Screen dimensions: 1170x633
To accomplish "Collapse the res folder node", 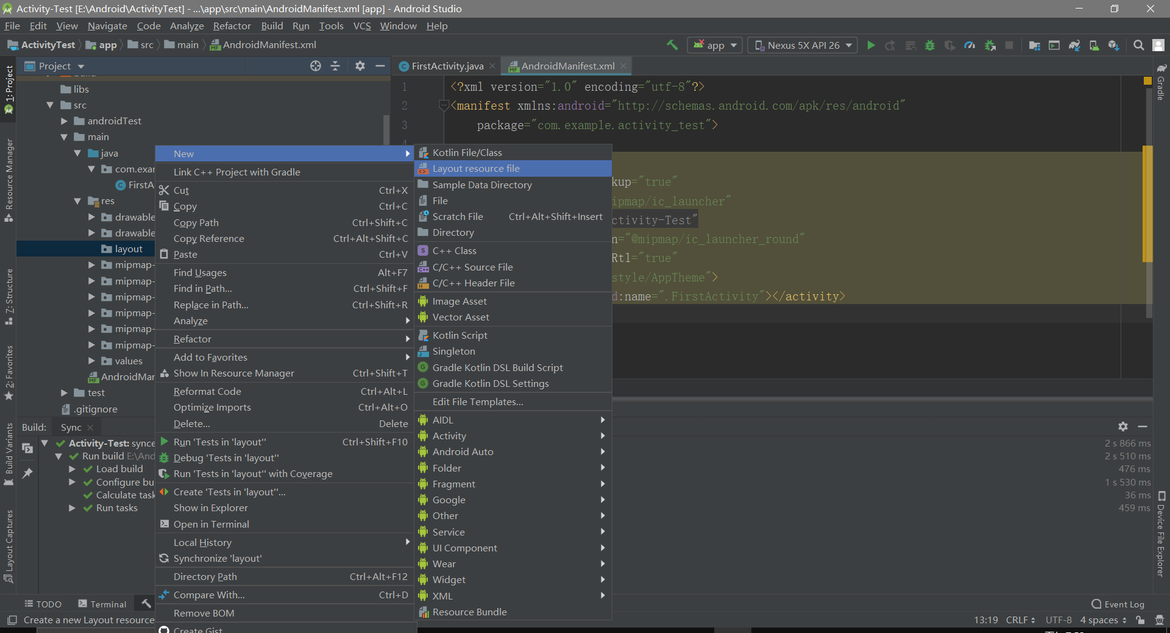I will (77, 201).
